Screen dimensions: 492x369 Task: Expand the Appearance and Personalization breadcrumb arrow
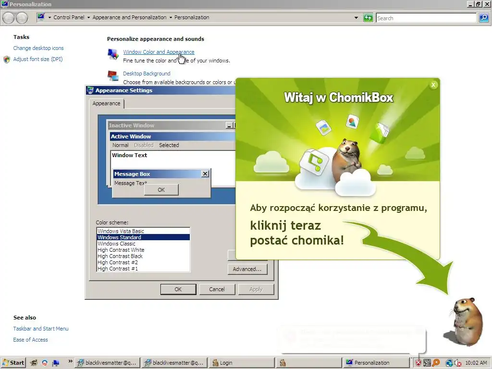[171, 18]
